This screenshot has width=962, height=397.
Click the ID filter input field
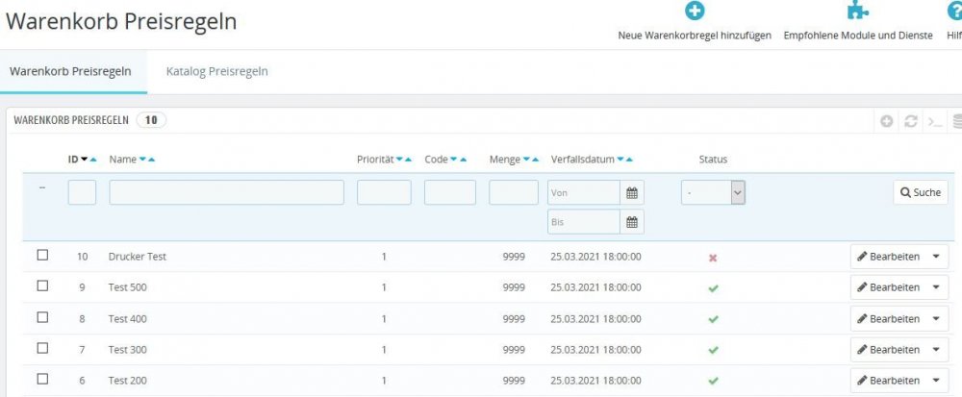(x=82, y=192)
